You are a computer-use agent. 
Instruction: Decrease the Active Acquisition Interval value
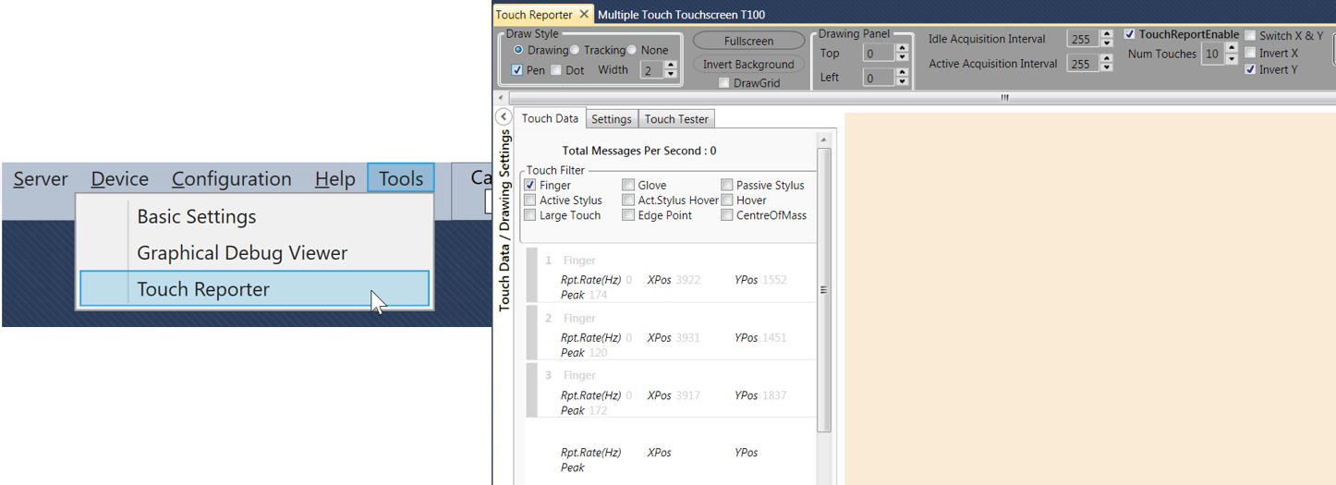1107,68
